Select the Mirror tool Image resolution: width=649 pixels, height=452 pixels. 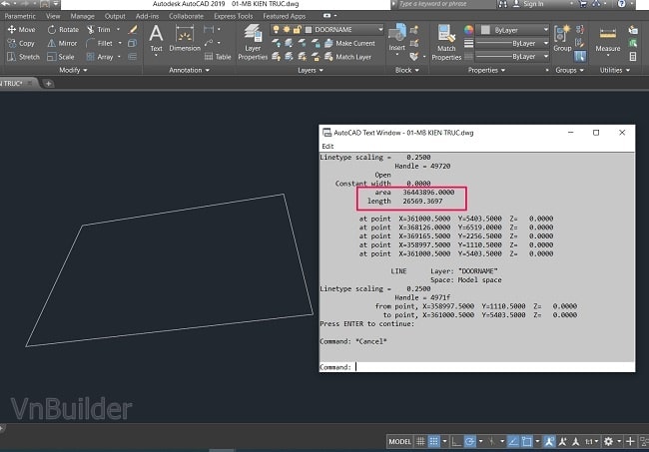[x=62, y=43]
